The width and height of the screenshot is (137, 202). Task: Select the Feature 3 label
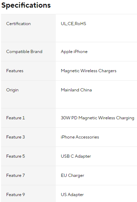(x=15, y=137)
